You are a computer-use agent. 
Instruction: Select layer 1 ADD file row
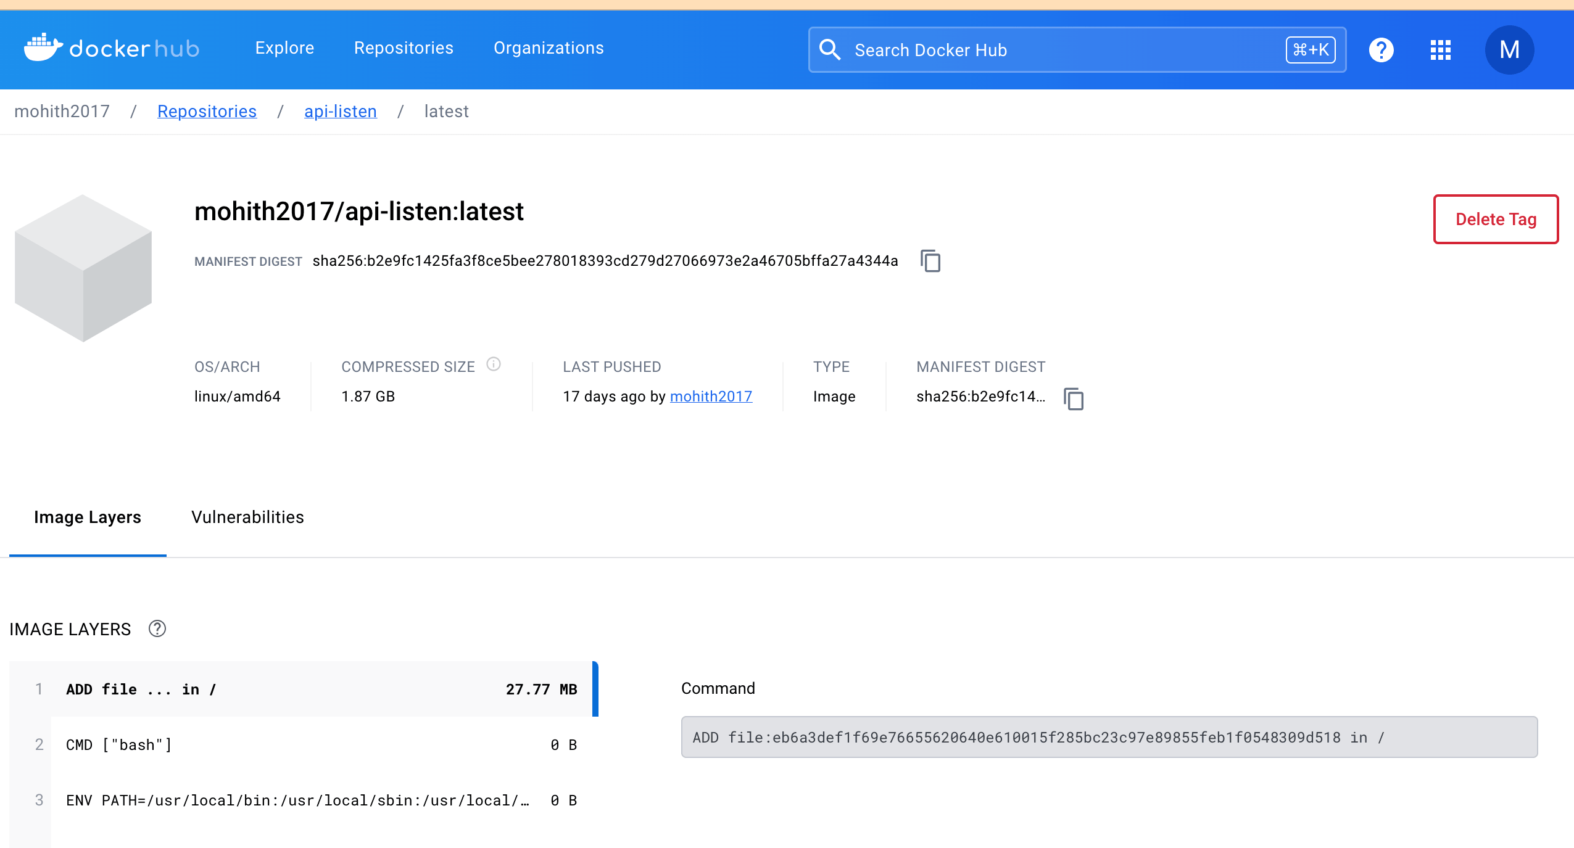(304, 689)
